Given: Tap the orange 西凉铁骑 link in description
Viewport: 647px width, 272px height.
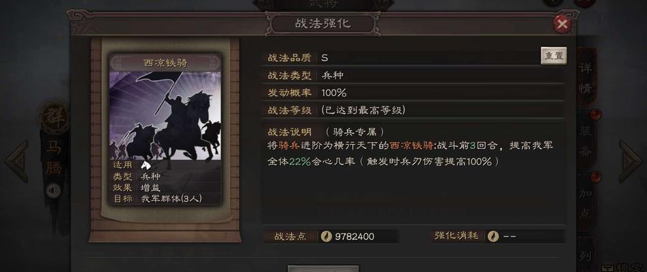Looking at the screenshot, I should pos(412,146).
